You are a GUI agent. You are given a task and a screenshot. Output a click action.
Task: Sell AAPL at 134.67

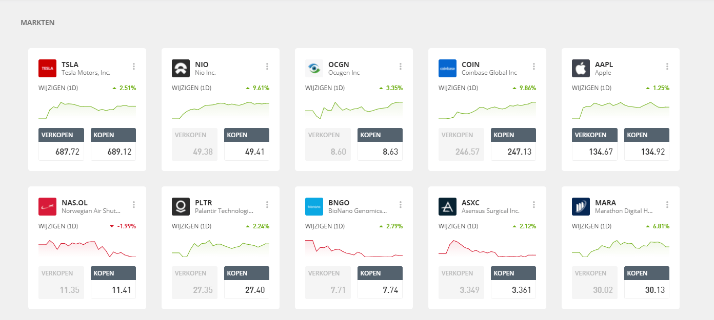click(x=594, y=144)
